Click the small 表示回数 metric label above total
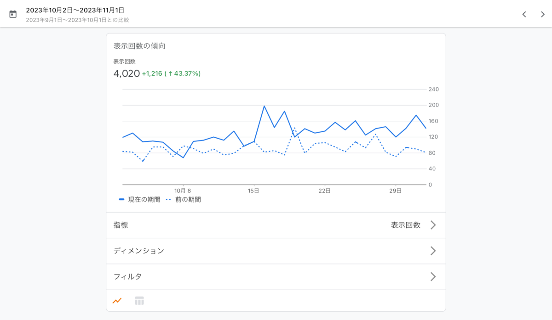The width and height of the screenshot is (552, 320). pyautogui.click(x=125, y=62)
